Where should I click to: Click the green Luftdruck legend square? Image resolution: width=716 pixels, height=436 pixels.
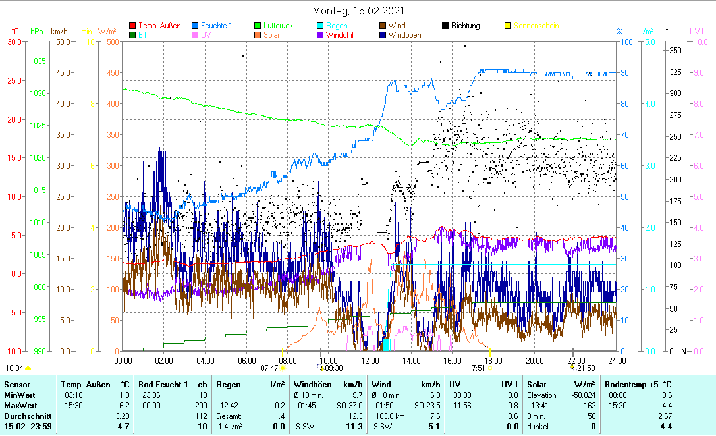tap(258, 26)
